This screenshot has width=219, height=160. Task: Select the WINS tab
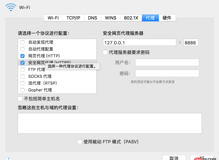pos(110,18)
